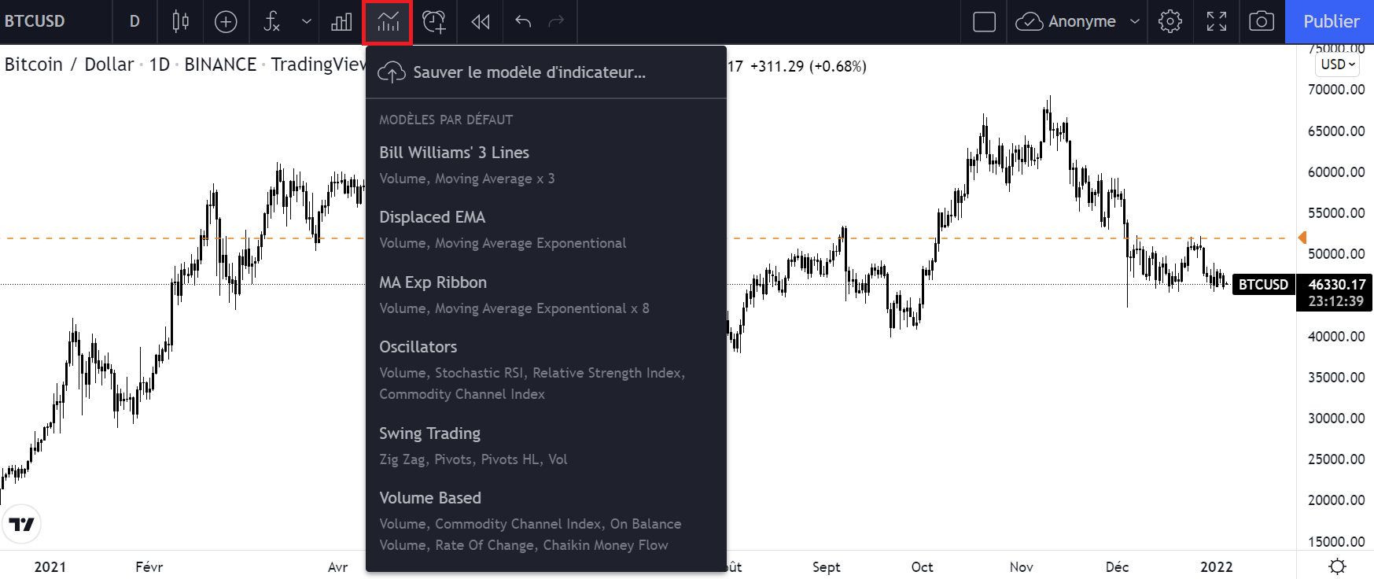Viewport: 1374px width, 579px height.
Task: Undo the last action
Action: 523,21
